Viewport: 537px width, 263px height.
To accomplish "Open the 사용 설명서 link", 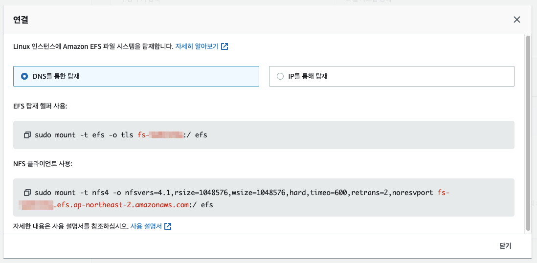I will coord(146,226).
